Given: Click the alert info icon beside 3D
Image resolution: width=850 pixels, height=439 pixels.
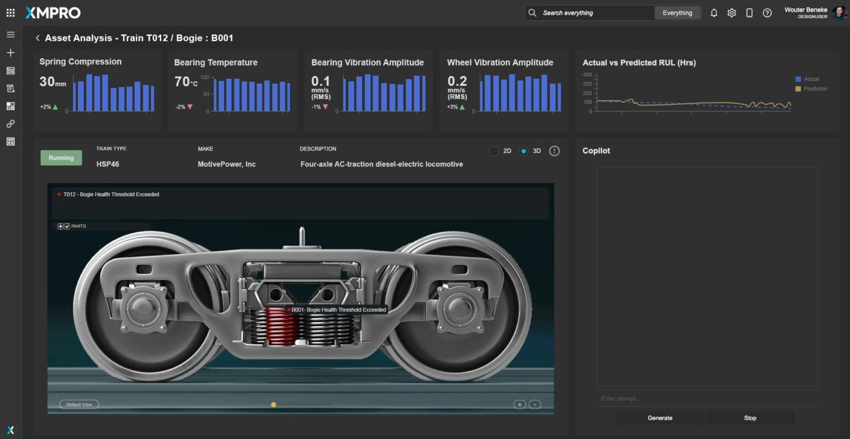Looking at the screenshot, I should click(x=554, y=151).
